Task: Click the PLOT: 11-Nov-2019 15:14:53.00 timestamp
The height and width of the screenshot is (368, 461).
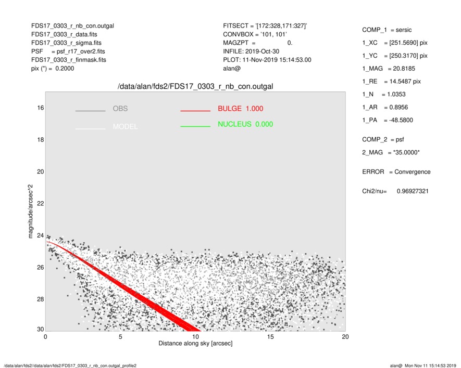Action: click(x=267, y=60)
